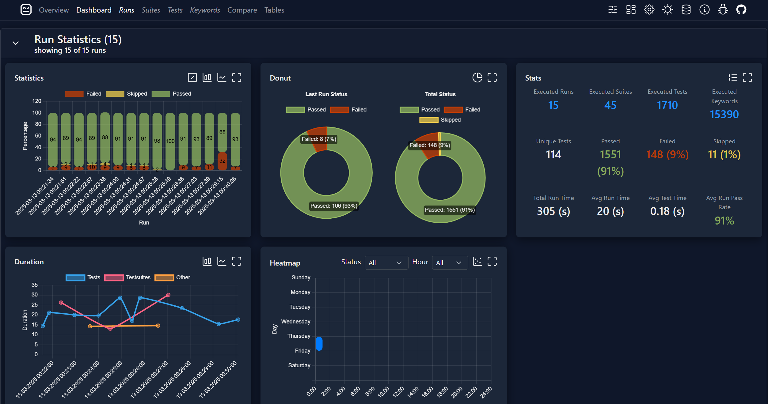Screen dimensions: 768x404
Task: Jump to the Suites section
Action: click(x=151, y=10)
